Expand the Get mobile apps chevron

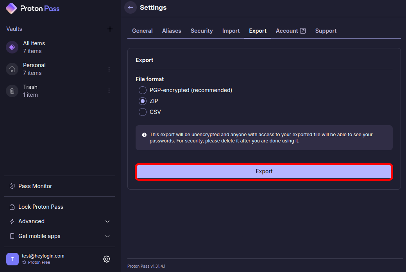click(107, 236)
